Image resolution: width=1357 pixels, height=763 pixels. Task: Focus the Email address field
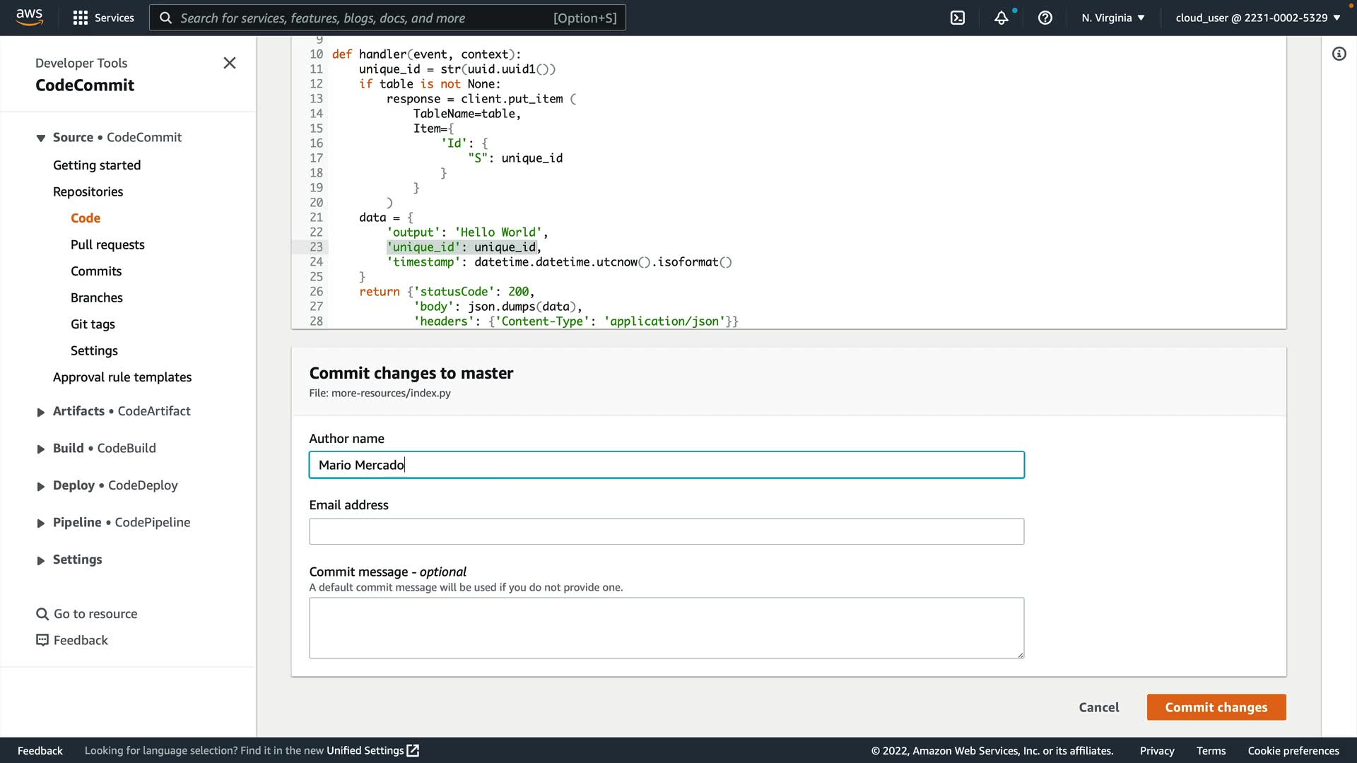(x=666, y=531)
